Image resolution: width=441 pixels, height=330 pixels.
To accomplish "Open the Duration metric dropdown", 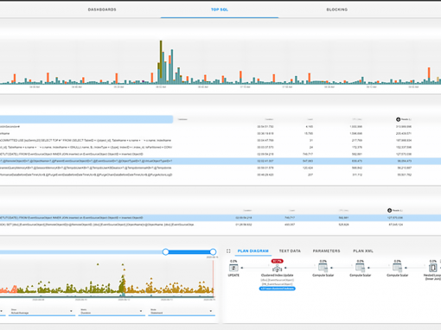I will click(x=112, y=312).
